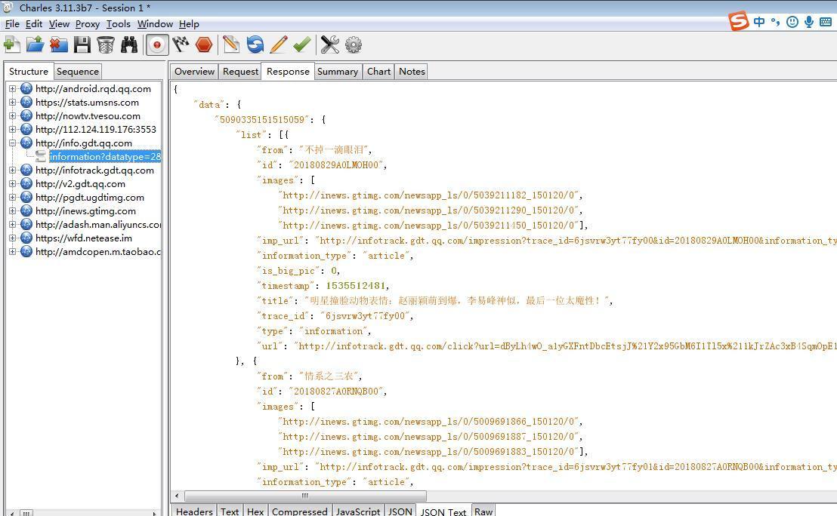Show the Raw view tab

coord(483,511)
